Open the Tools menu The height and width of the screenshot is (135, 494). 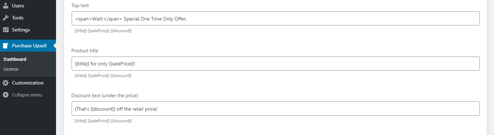coord(28,18)
